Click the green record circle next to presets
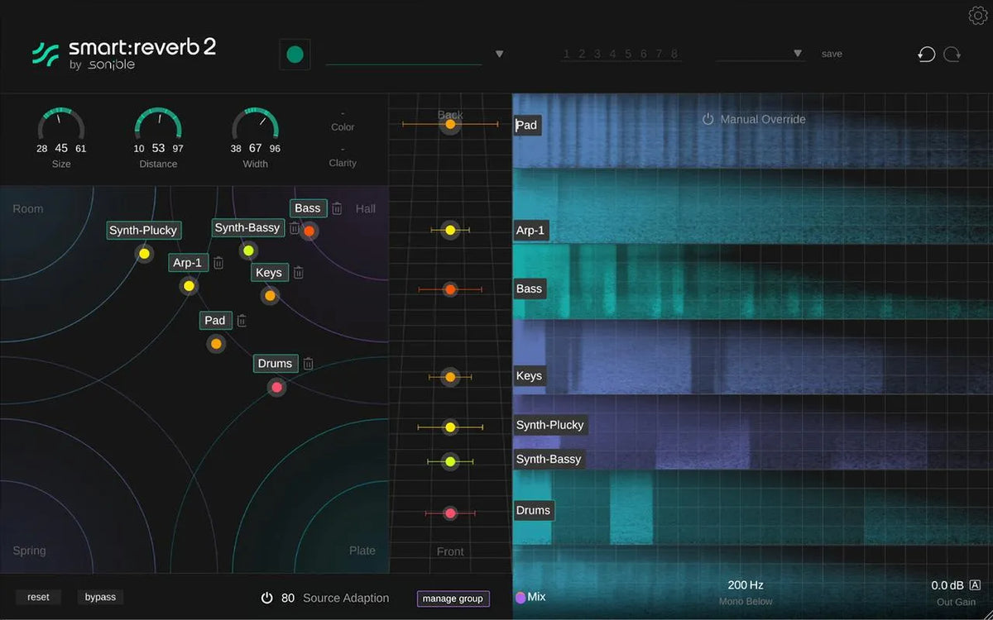Viewport: 993px width, 620px height. (295, 53)
